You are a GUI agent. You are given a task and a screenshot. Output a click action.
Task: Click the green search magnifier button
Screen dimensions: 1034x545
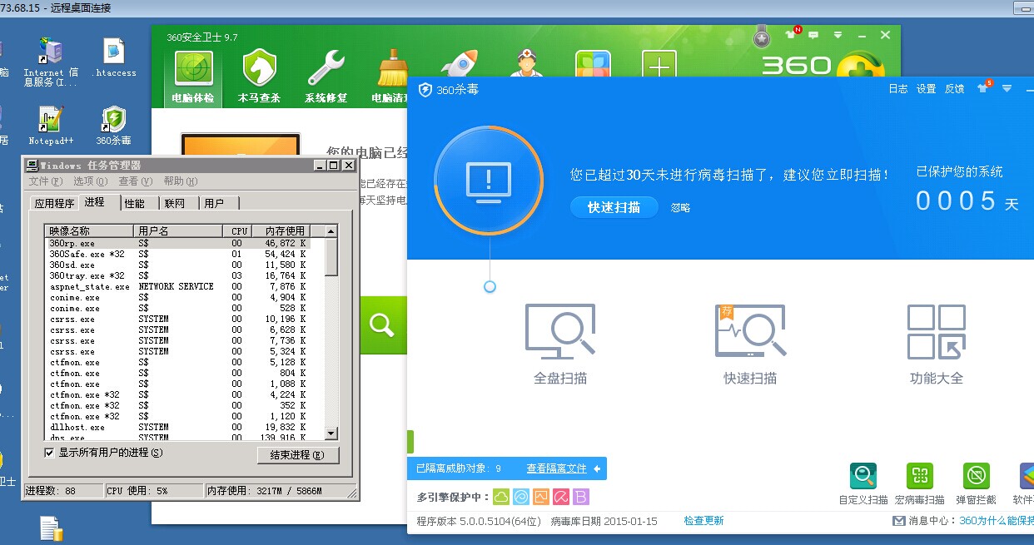[x=383, y=325]
